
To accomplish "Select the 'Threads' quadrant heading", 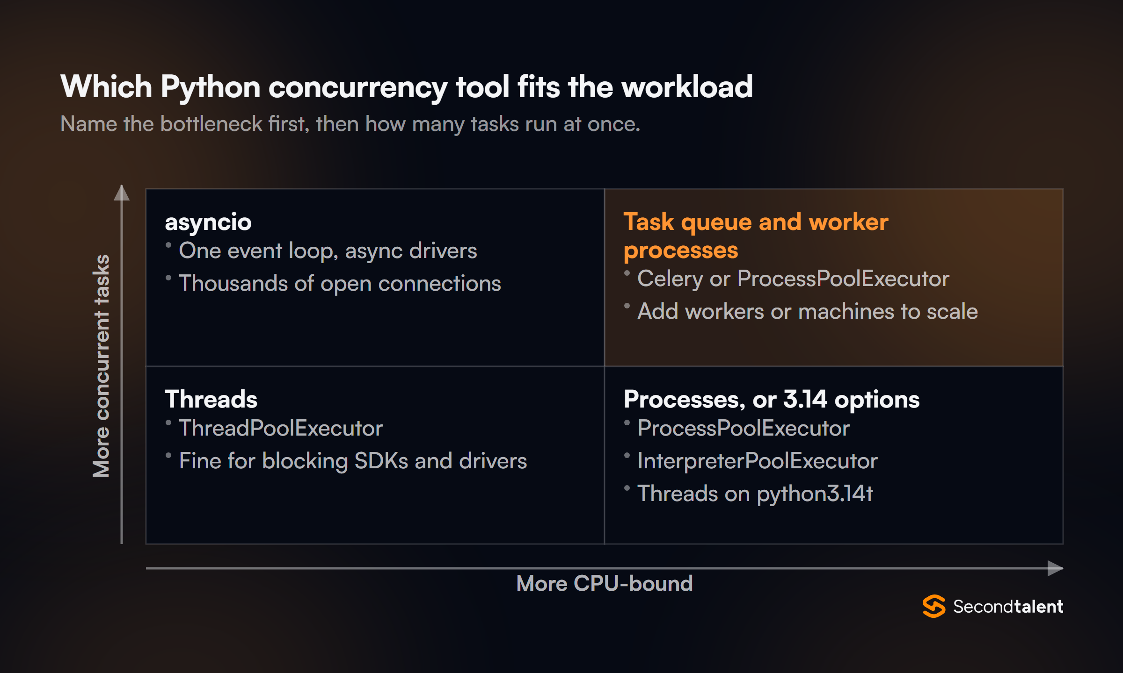I will (x=211, y=399).
